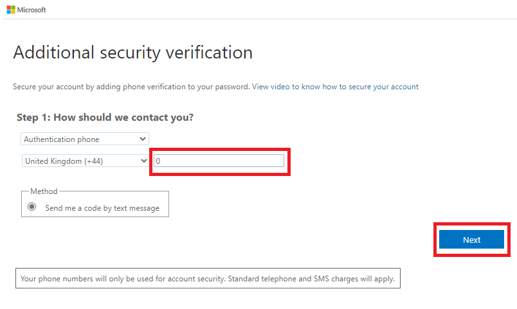Click the 'Additional security verification' heading

(x=133, y=53)
